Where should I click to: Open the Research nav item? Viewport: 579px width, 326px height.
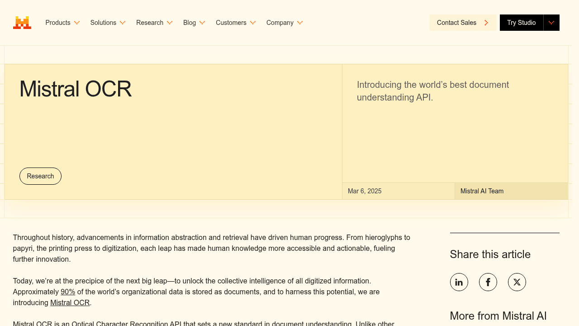[150, 23]
